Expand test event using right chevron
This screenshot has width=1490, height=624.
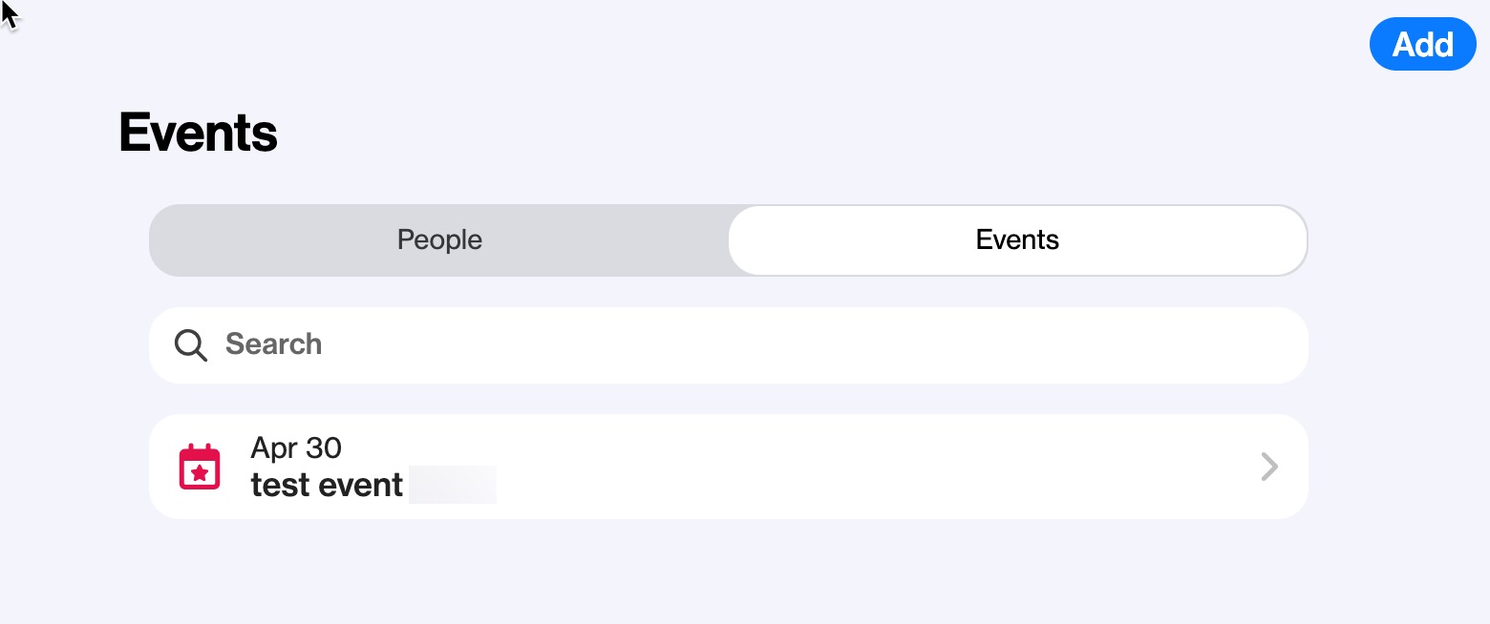(1269, 467)
